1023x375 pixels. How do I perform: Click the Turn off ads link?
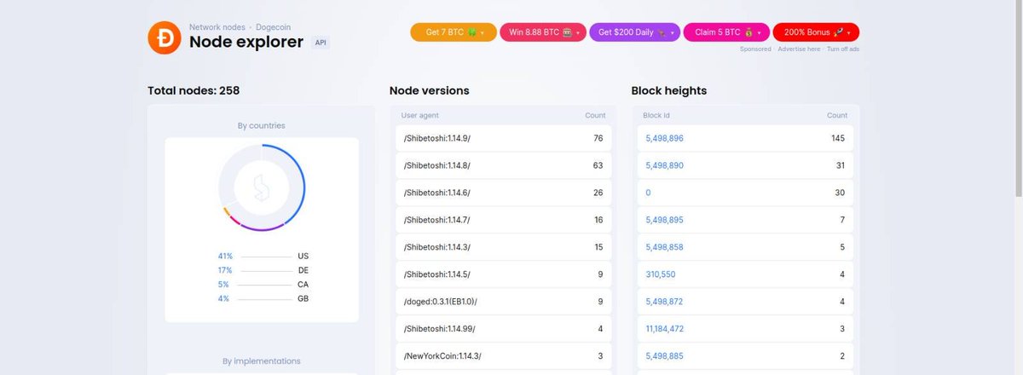(843, 49)
